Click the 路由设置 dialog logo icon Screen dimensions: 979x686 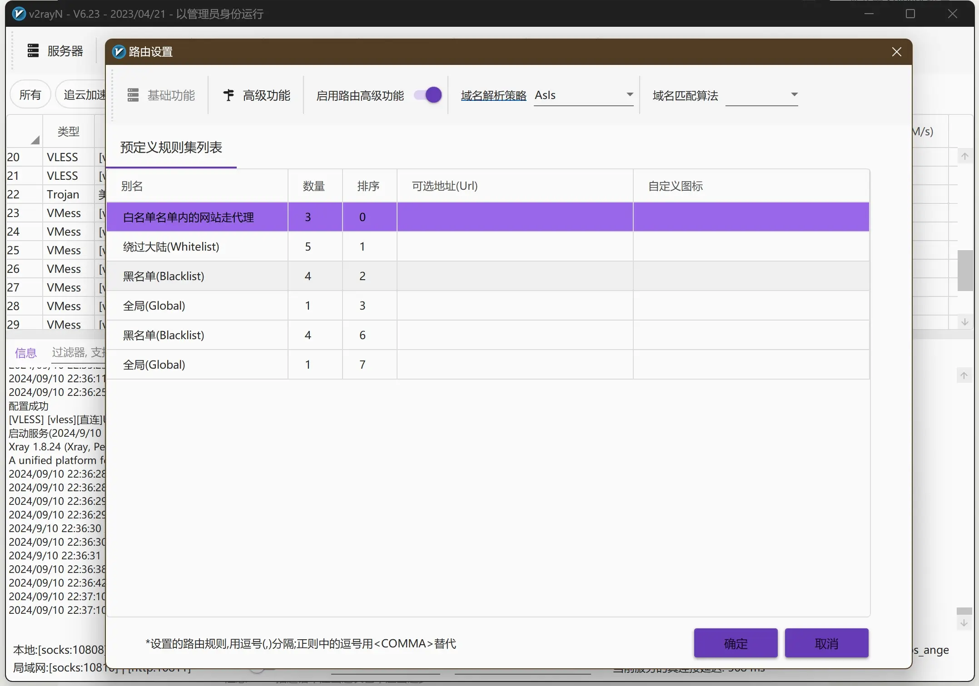(119, 52)
